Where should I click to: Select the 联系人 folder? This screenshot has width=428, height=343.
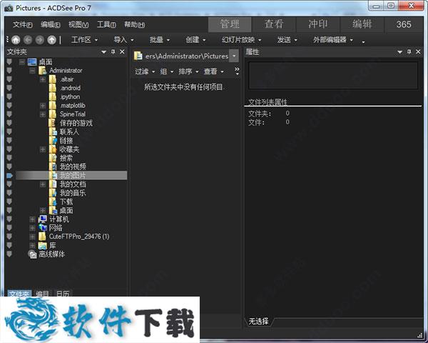pyautogui.click(x=64, y=131)
